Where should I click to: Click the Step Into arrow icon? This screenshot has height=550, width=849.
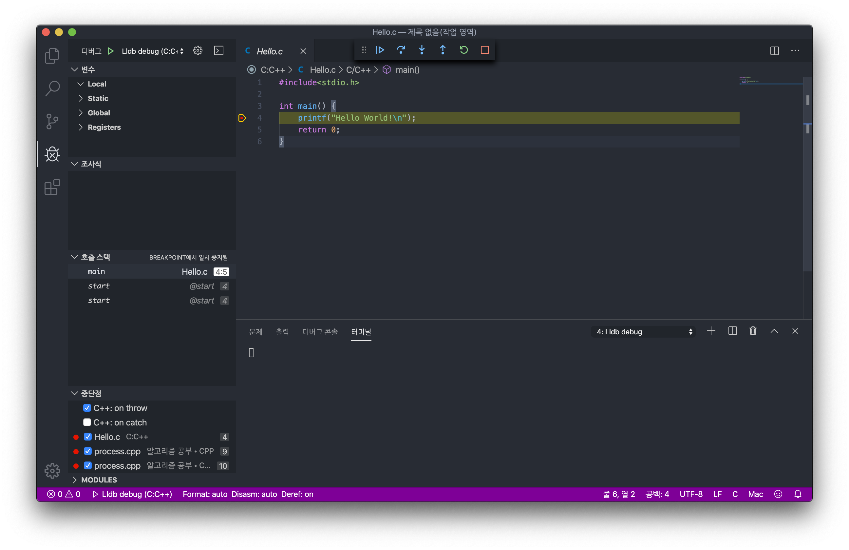click(x=422, y=50)
